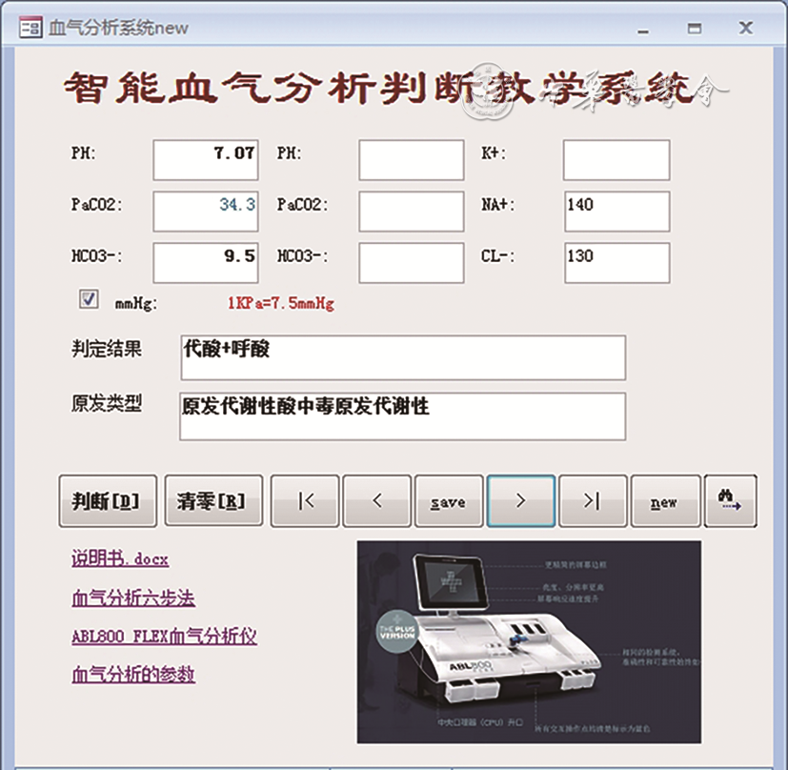Click the binoculars search icon button
This screenshot has width=788, height=770.
click(x=731, y=501)
